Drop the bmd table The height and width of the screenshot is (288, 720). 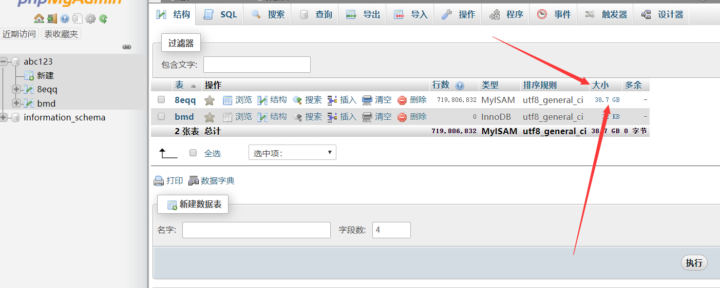(x=412, y=116)
